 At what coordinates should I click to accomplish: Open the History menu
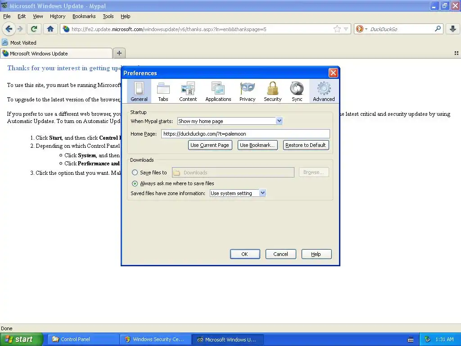tap(58, 16)
